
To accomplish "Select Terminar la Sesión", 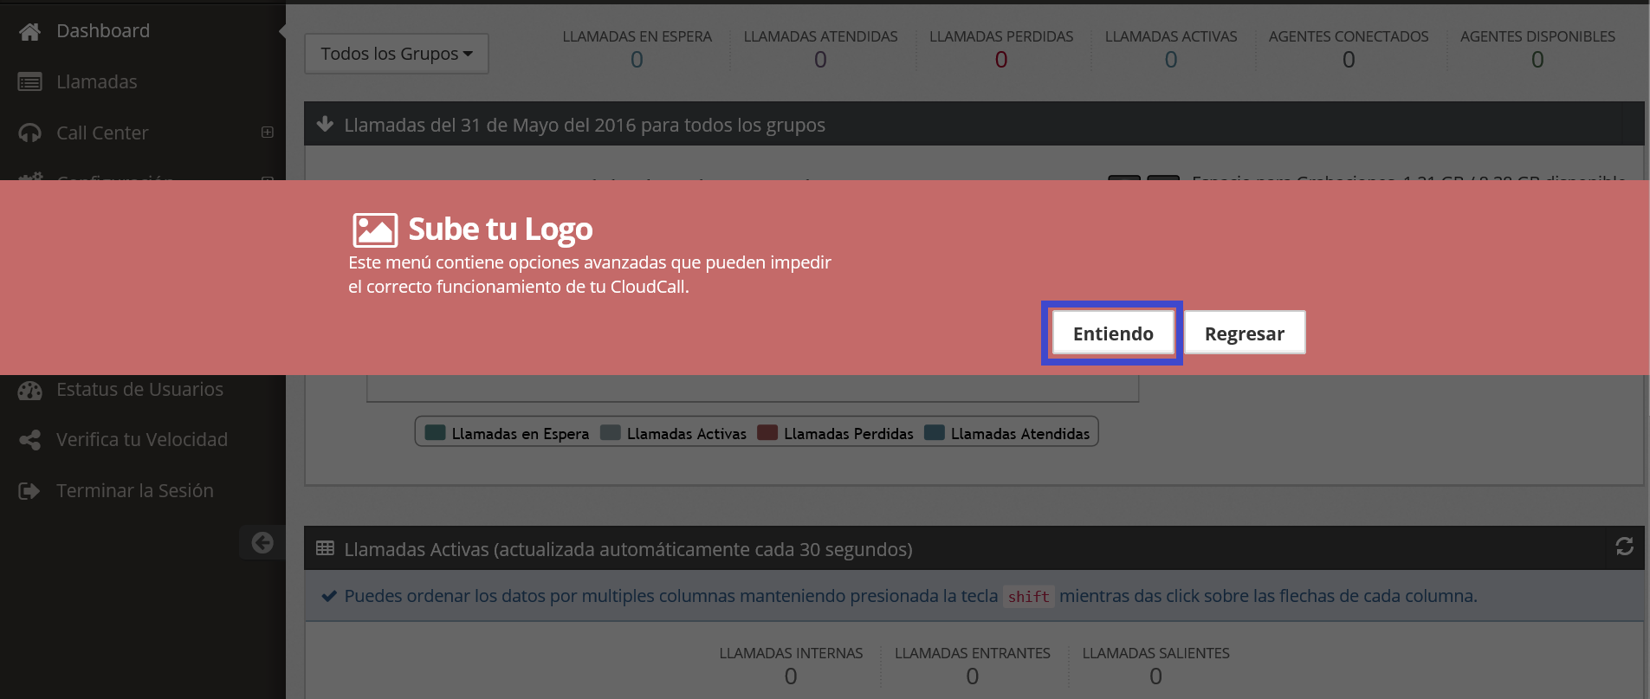I will coord(134,491).
